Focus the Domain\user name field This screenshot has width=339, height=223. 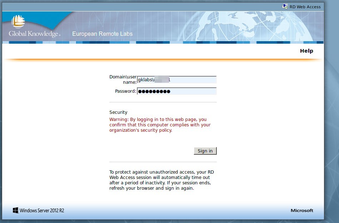coord(177,80)
